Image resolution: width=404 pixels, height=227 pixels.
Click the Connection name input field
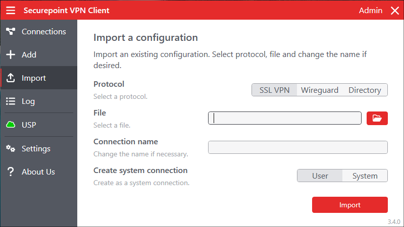coord(298,147)
